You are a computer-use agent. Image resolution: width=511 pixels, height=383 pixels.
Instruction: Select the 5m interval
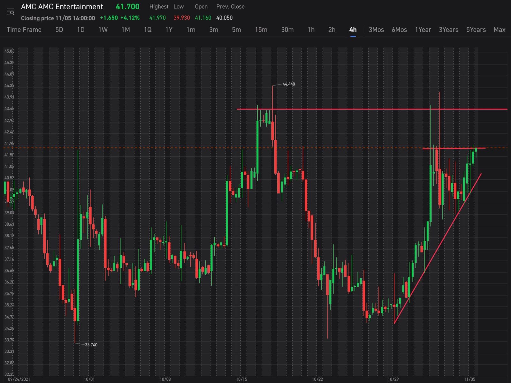pos(236,30)
